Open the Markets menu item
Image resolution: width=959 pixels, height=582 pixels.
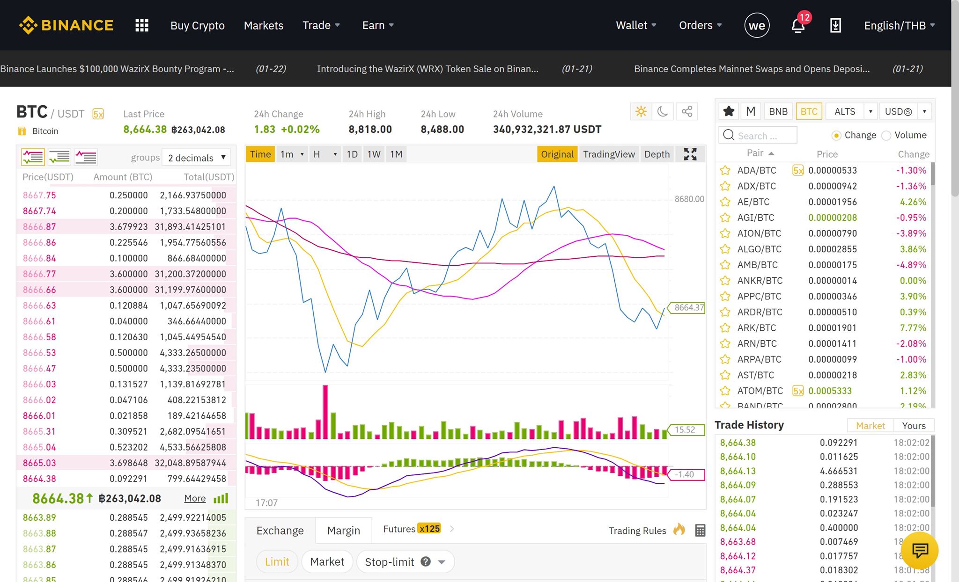coord(264,25)
